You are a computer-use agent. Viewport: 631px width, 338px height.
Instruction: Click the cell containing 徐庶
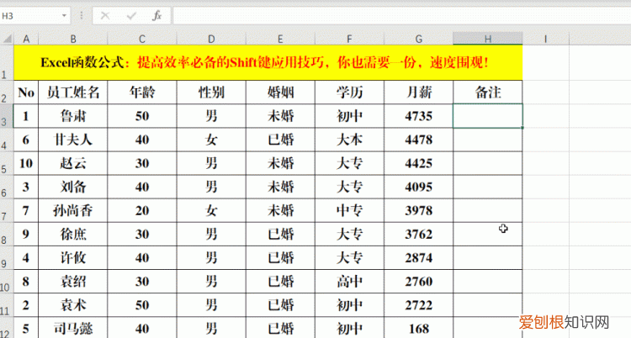(73, 235)
